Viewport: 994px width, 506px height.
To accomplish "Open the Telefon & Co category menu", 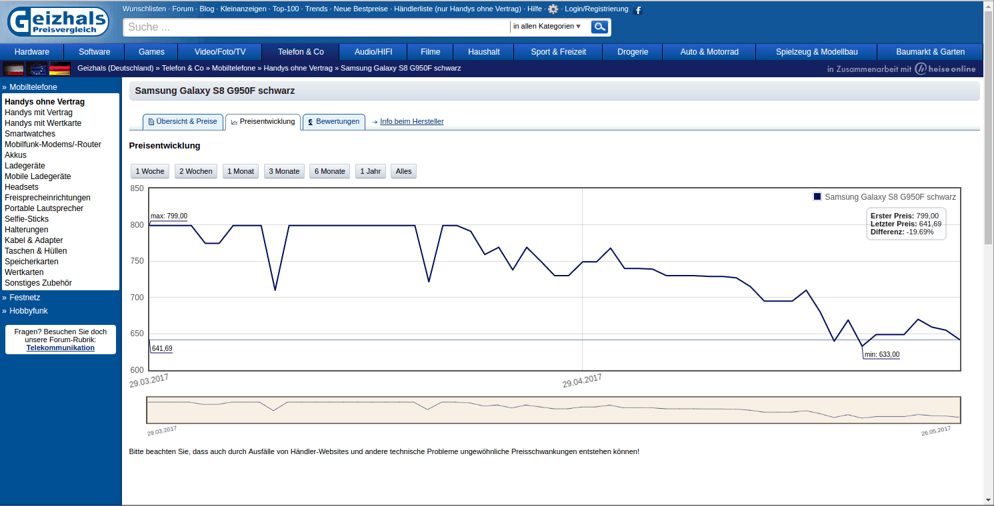I will tap(301, 52).
